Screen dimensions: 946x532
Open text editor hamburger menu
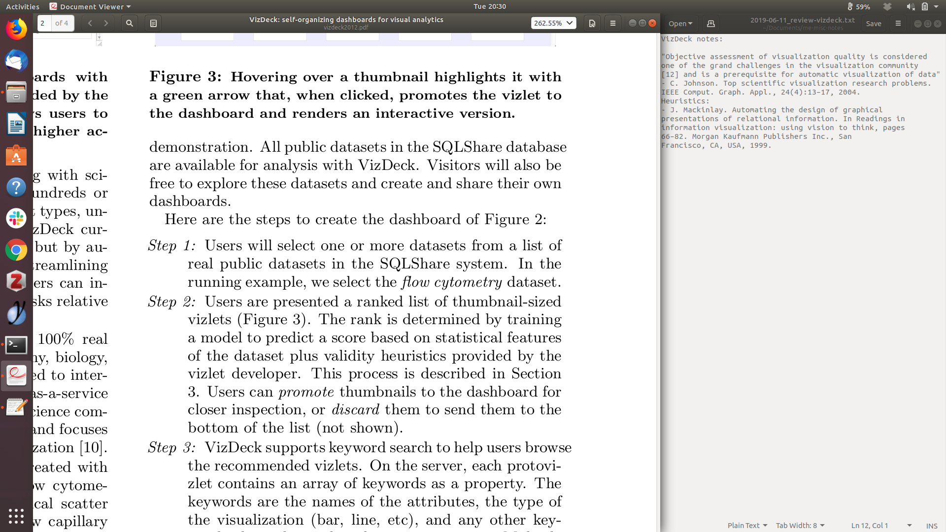[898, 23]
